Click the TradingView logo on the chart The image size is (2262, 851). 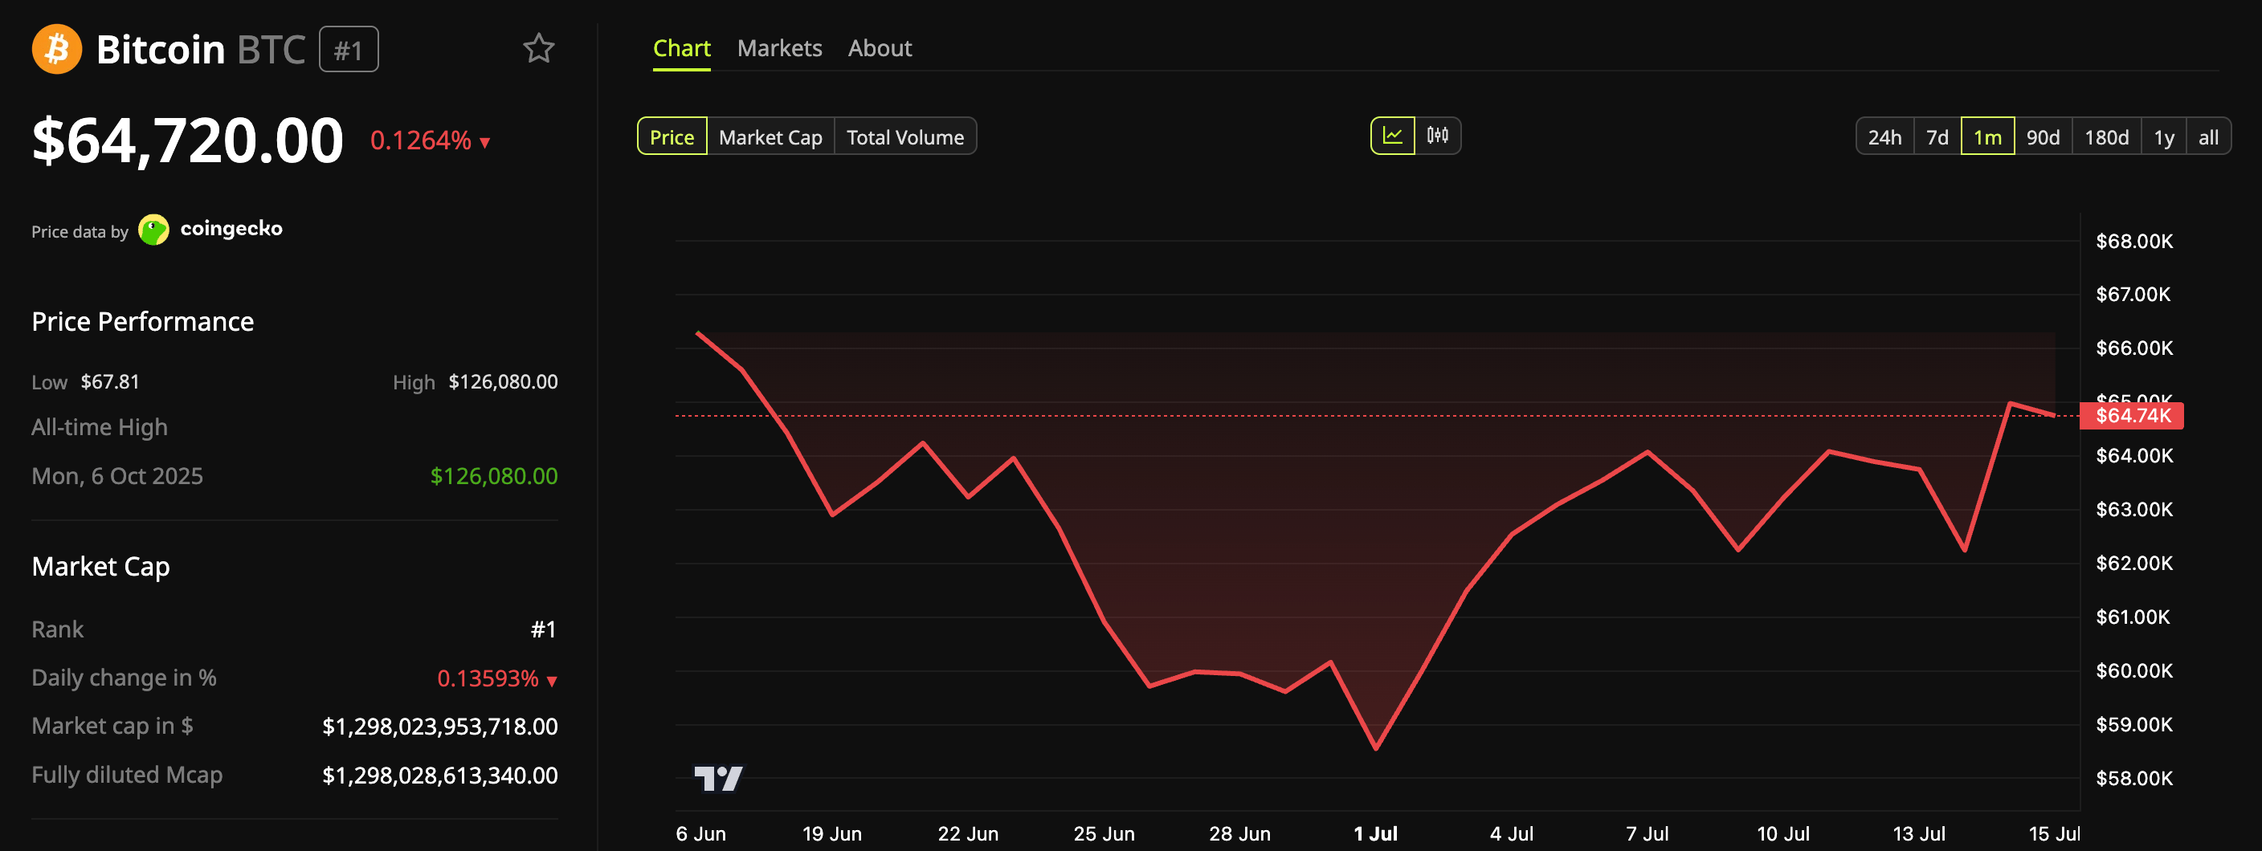point(718,778)
